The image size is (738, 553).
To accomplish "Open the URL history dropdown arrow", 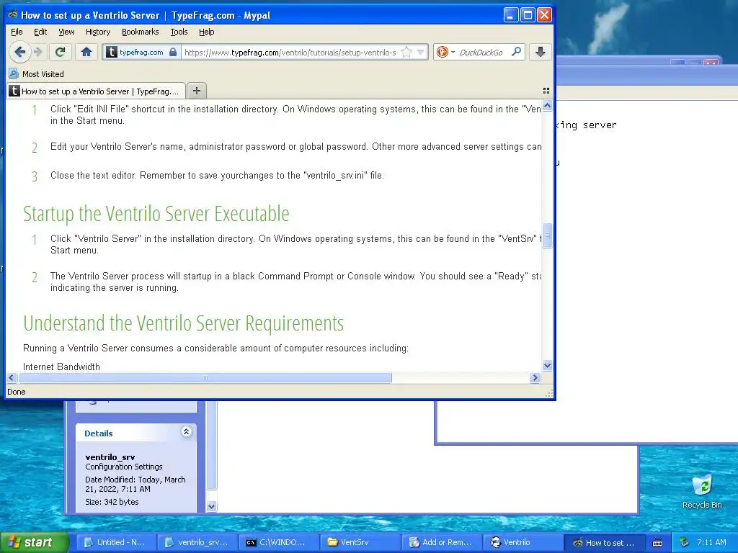I will [420, 52].
